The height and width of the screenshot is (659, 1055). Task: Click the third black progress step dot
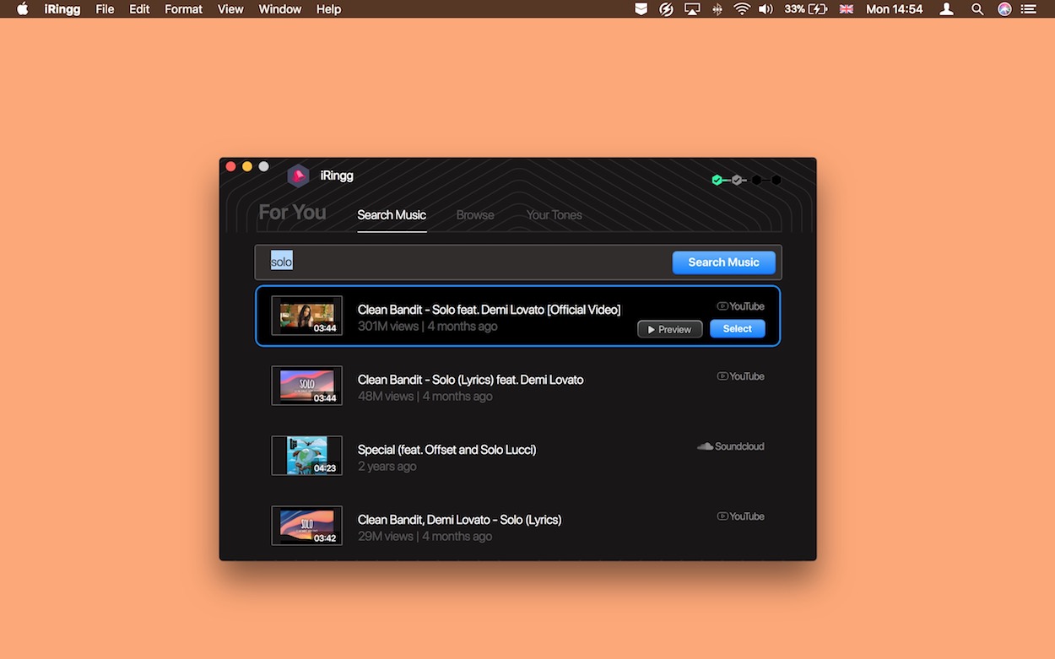pyautogui.click(x=756, y=180)
